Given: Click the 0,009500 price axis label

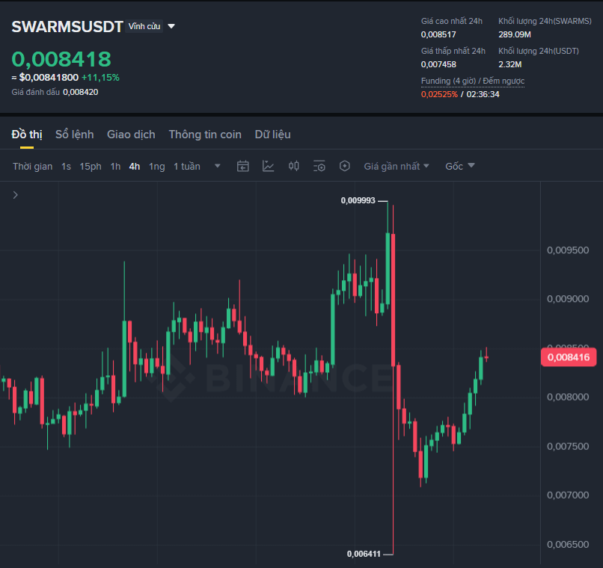Looking at the screenshot, I should [x=568, y=250].
